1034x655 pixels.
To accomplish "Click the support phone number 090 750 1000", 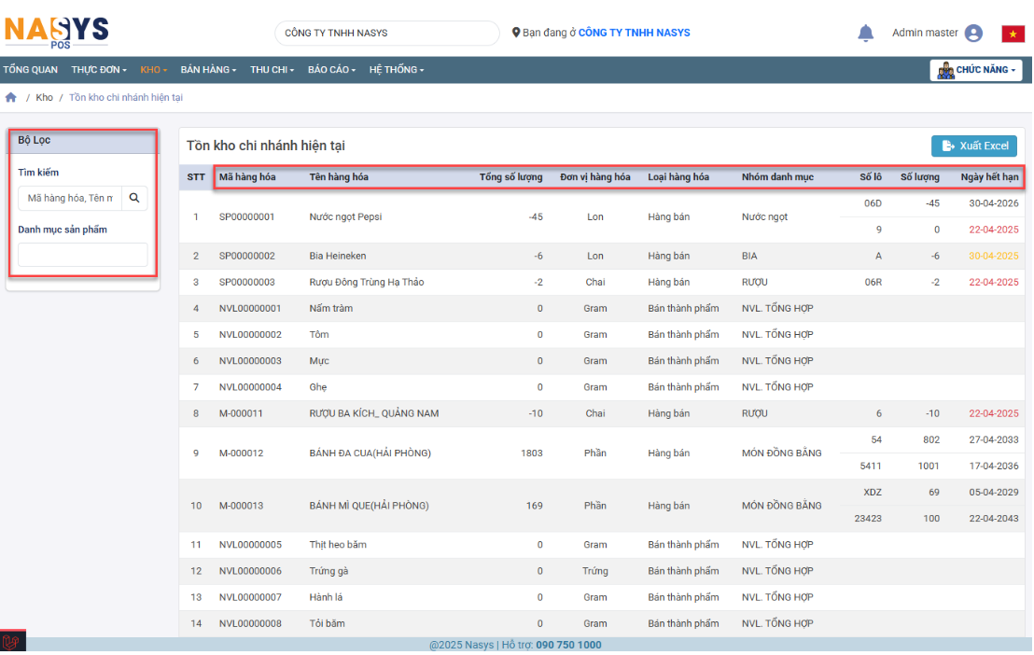I will (568, 645).
